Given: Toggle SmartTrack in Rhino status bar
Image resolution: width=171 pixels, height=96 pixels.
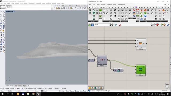Looking at the screenshot, I should (83, 91).
